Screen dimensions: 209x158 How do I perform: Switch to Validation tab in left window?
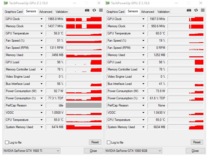pyautogui.click(x=61, y=12)
